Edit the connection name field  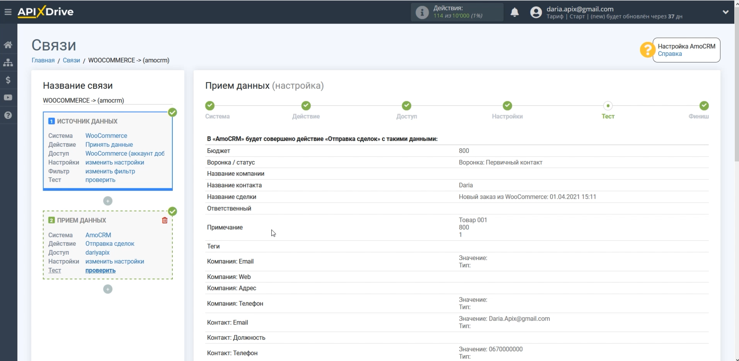pos(108,101)
